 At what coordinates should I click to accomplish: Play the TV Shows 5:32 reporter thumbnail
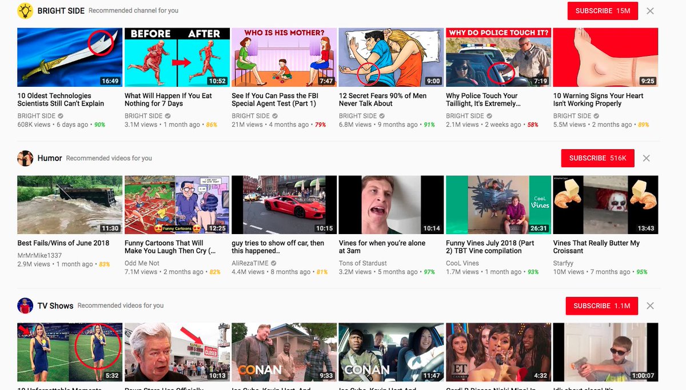[x=70, y=352]
